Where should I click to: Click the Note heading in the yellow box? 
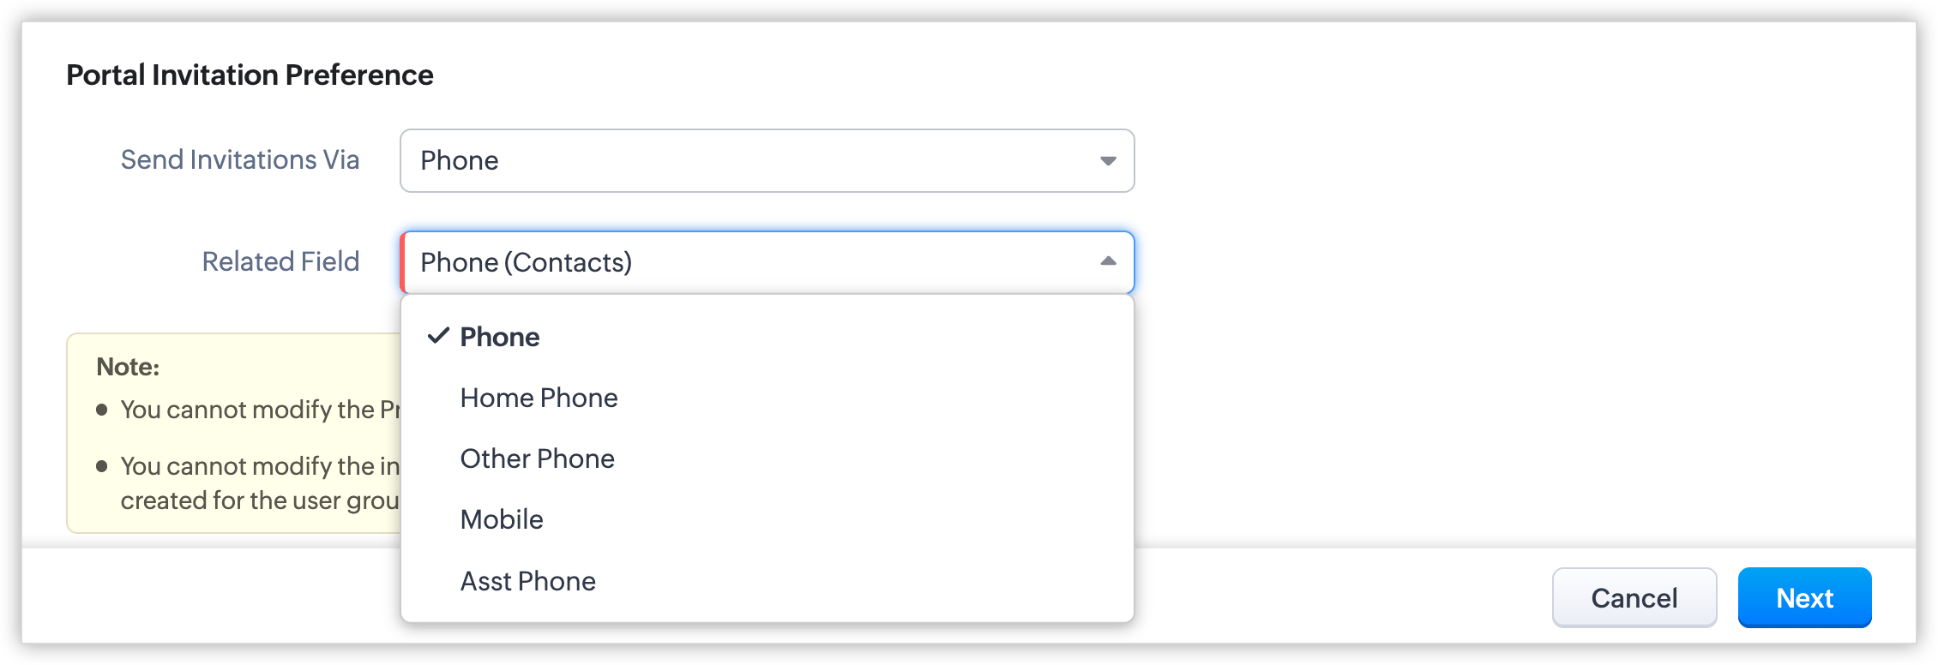tap(128, 367)
